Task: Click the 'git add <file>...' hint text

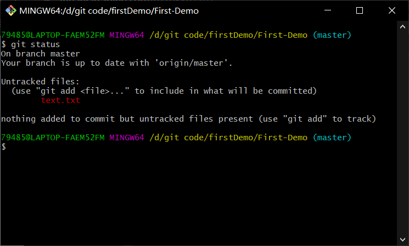Action: click(82, 91)
